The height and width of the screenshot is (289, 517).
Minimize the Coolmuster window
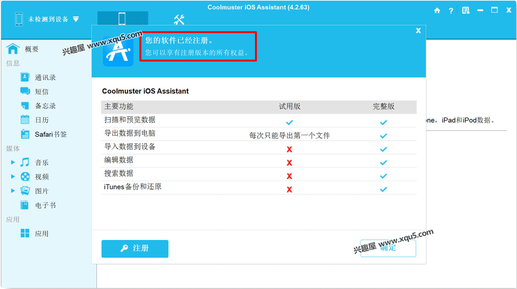[x=480, y=10]
